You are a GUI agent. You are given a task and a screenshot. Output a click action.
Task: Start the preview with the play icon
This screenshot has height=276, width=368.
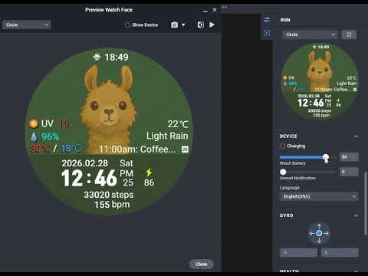(x=212, y=25)
